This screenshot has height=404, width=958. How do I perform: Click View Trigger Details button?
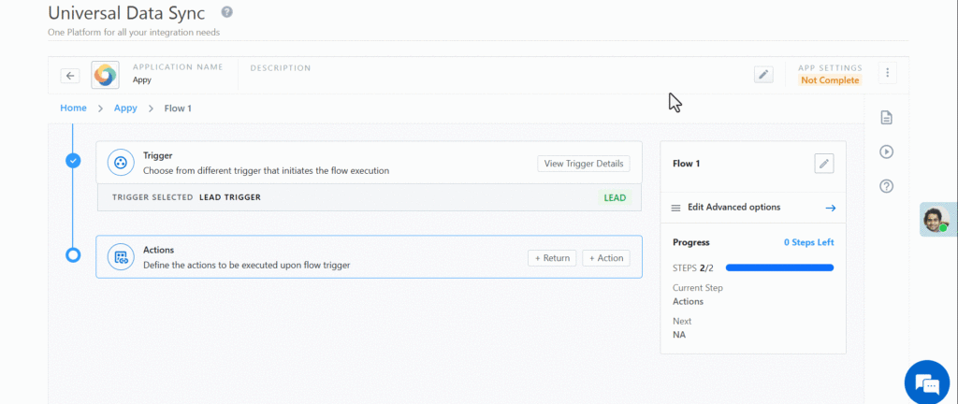pyautogui.click(x=584, y=164)
